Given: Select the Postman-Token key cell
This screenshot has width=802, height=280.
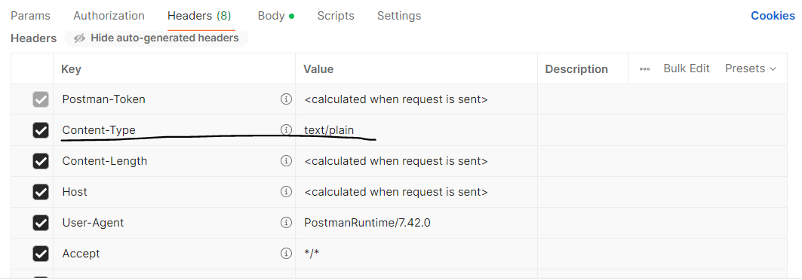Looking at the screenshot, I should (x=174, y=99).
